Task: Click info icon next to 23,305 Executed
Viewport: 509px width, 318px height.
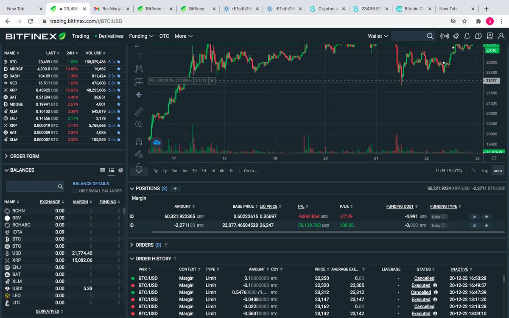Action: pyautogui.click(x=435, y=285)
